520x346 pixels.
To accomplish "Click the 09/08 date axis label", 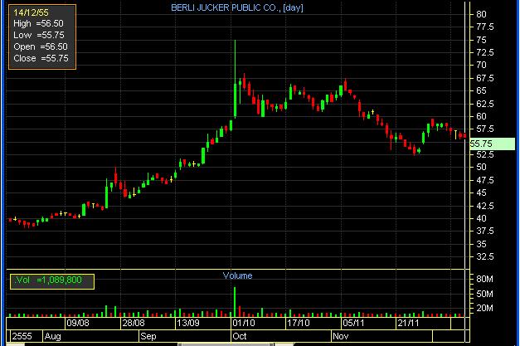I will point(78,323).
